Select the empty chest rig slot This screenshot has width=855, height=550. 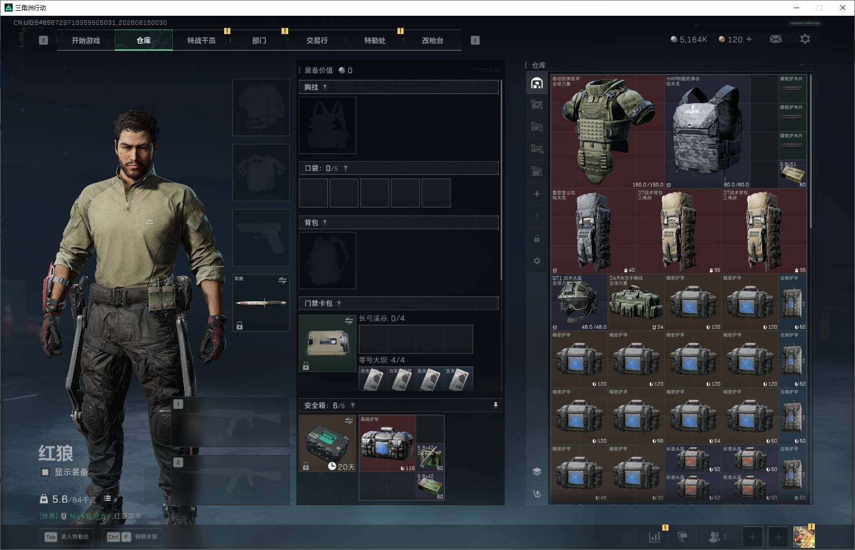click(327, 125)
